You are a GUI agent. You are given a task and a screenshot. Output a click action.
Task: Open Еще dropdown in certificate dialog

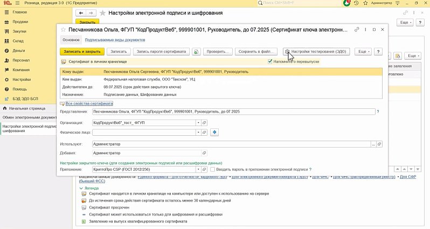[x=363, y=52]
